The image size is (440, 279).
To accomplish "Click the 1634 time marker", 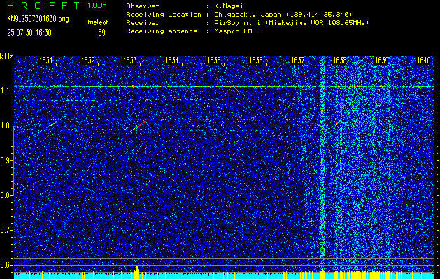I will click(172, 60).
